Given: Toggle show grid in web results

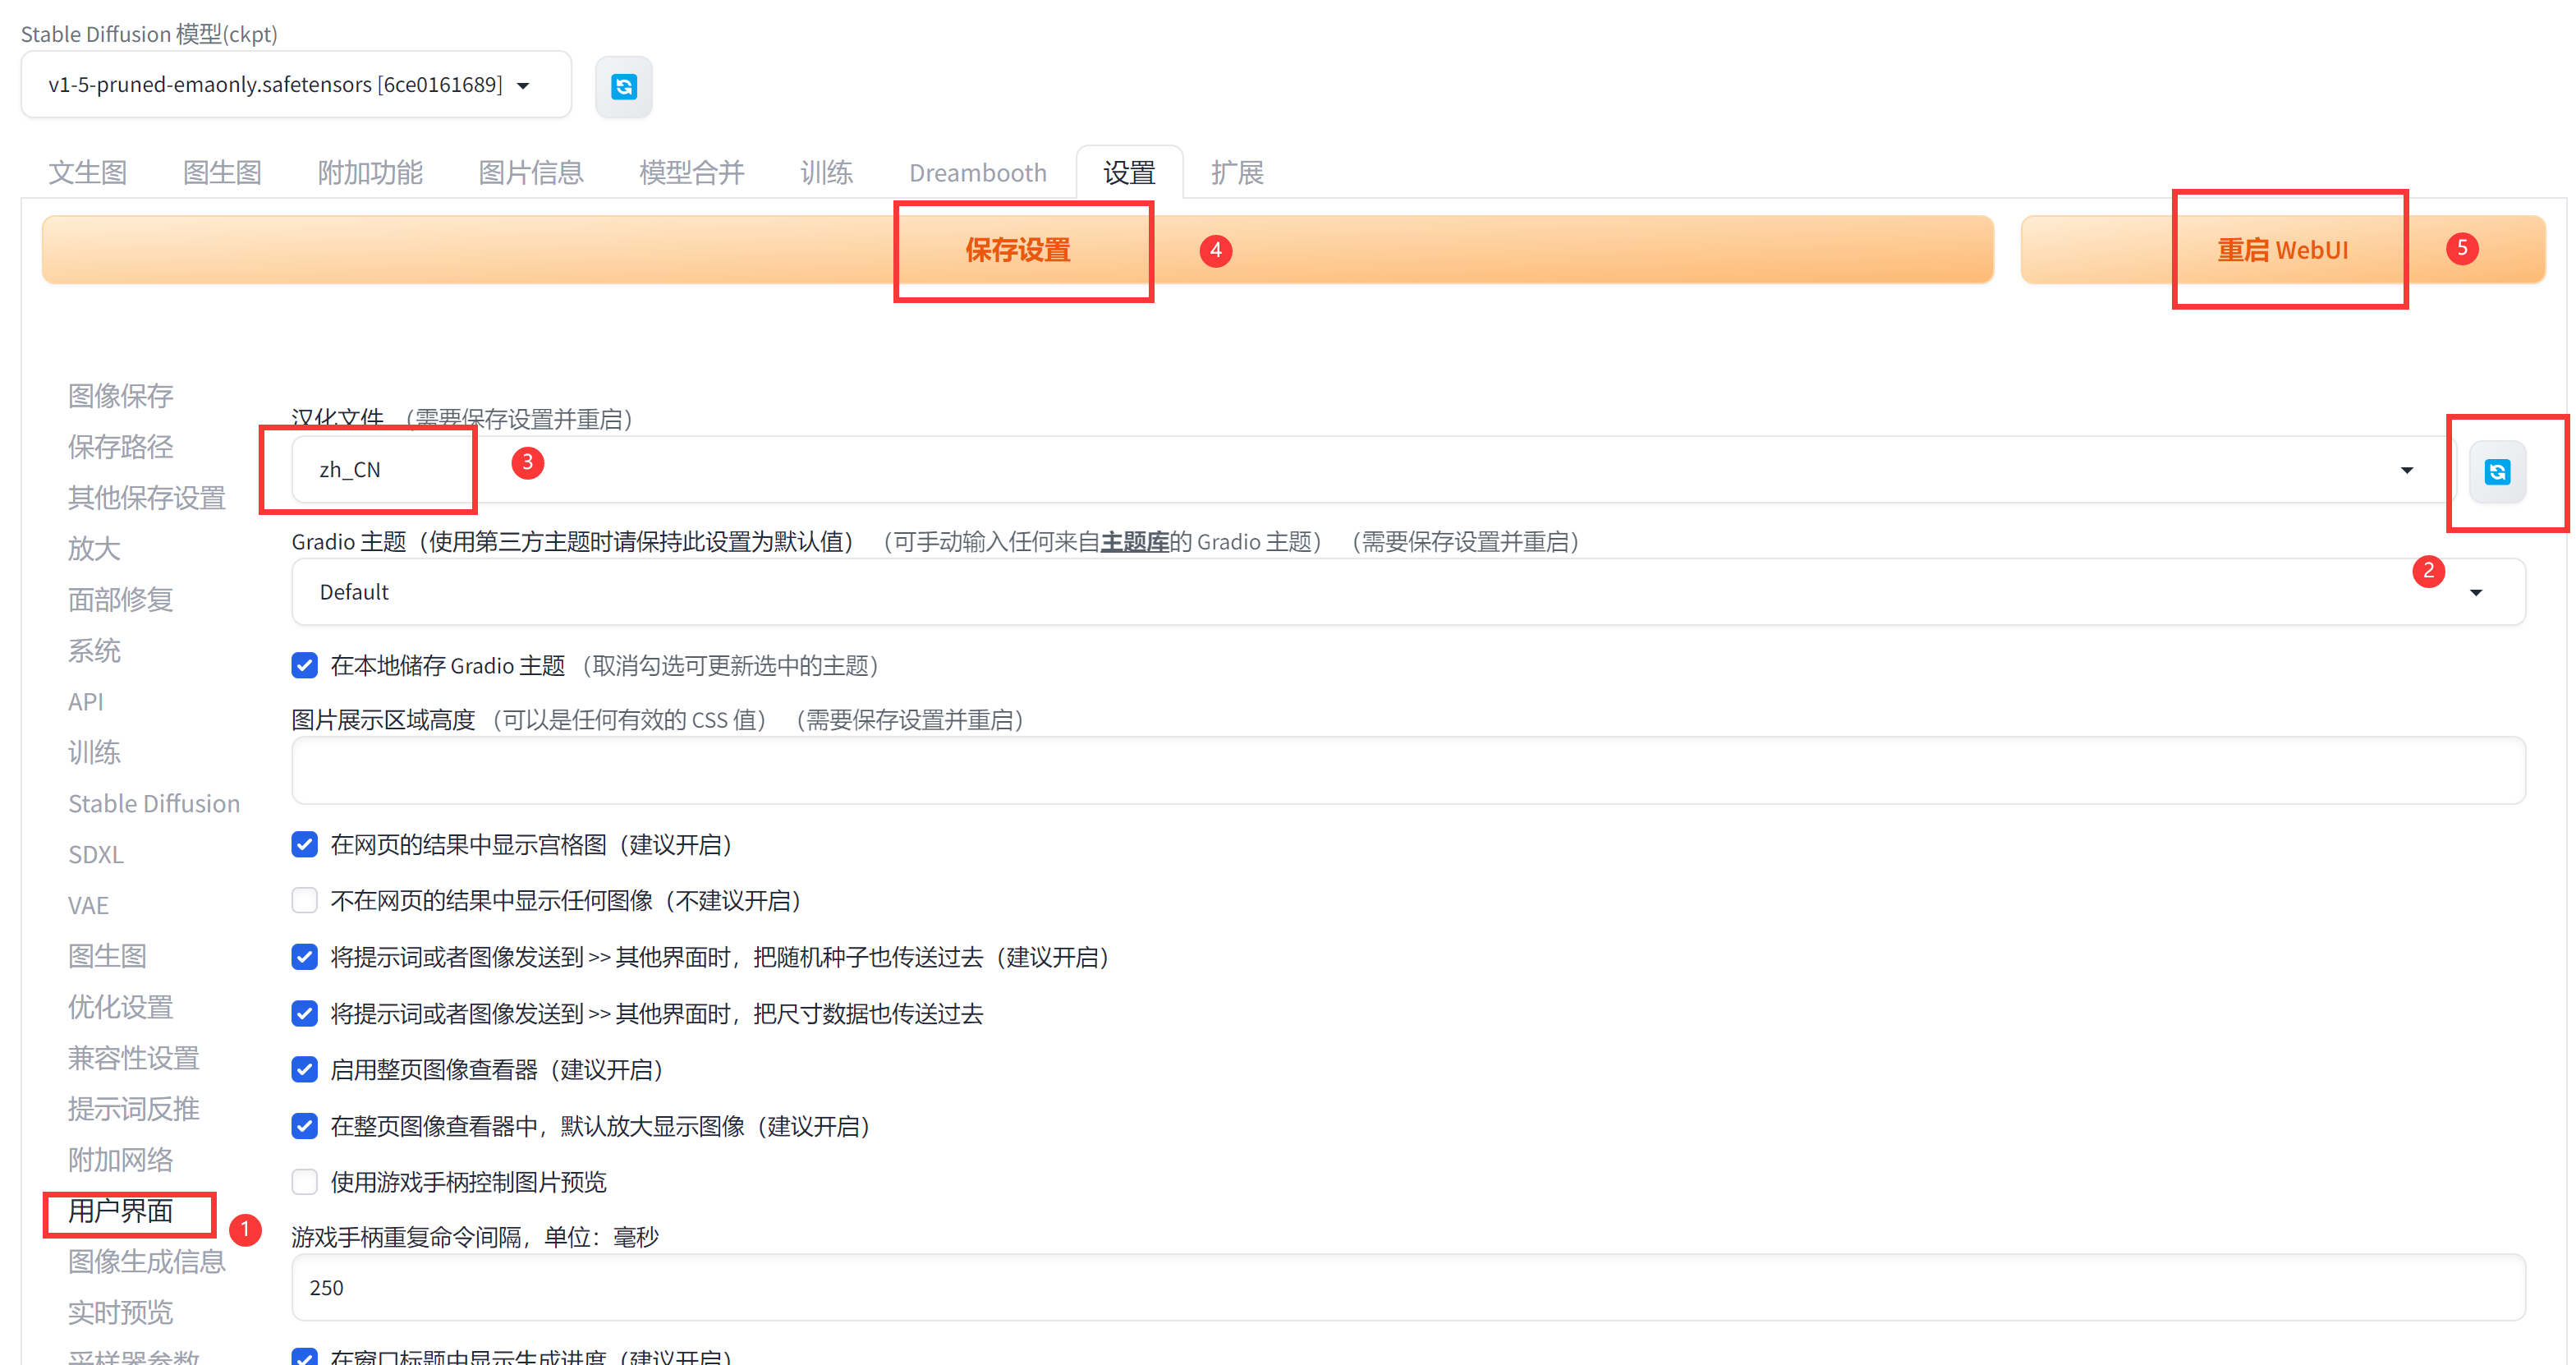Looking at the screenshot, I should tap(304, 845).
